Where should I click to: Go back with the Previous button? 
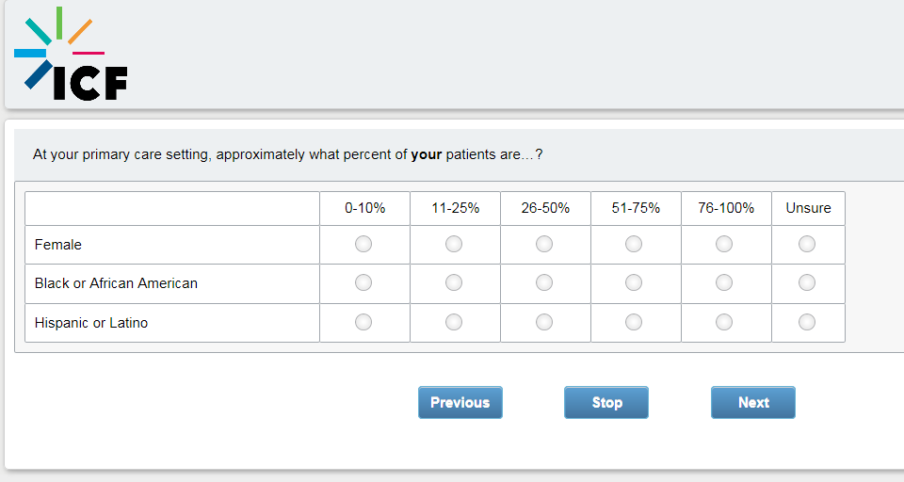point(460,402)
